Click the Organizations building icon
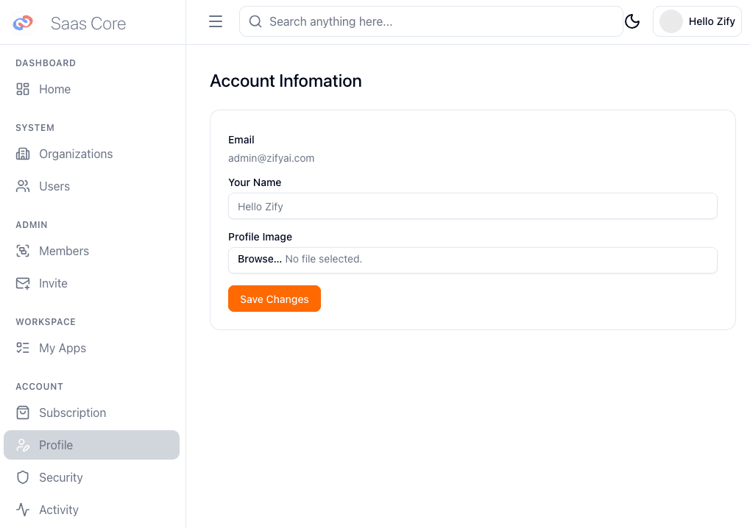750x528 pixels. tap(23, 154)
